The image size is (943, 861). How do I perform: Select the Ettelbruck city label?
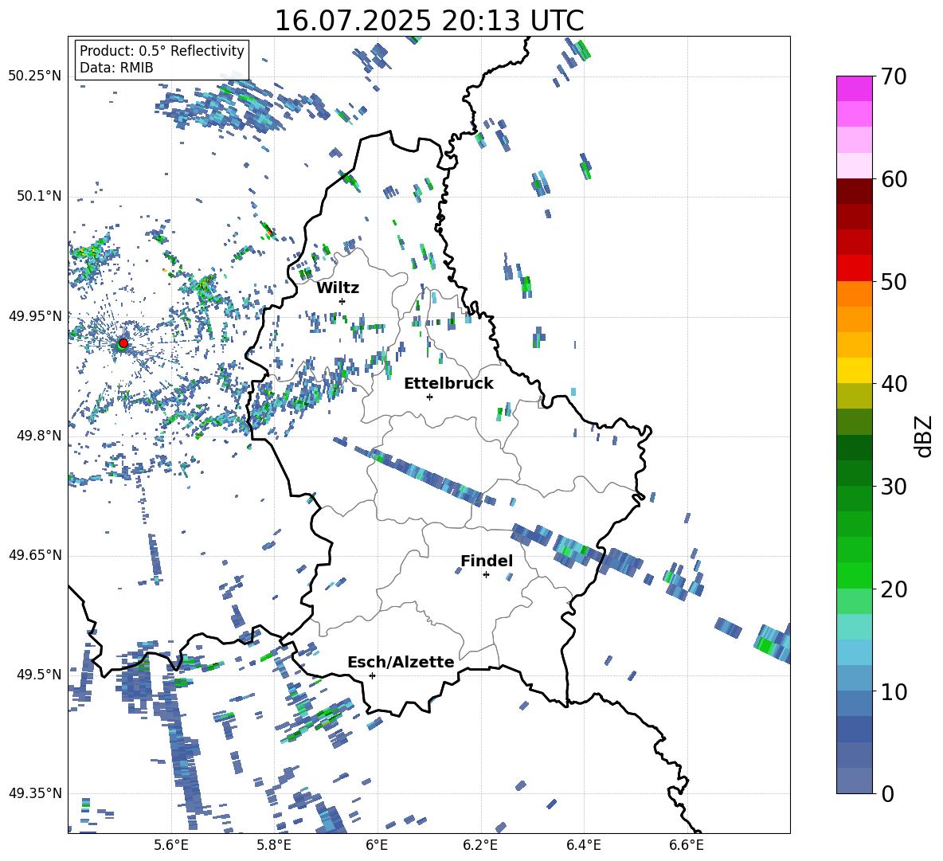tap(448, 384)
